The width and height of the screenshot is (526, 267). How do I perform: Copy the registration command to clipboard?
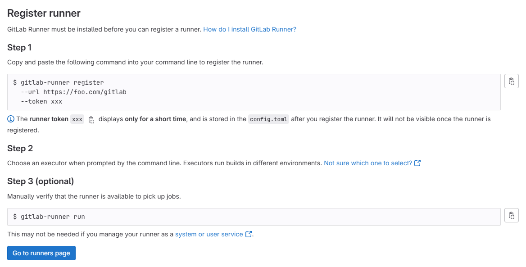pyautogui.click(x=511, y=81)
